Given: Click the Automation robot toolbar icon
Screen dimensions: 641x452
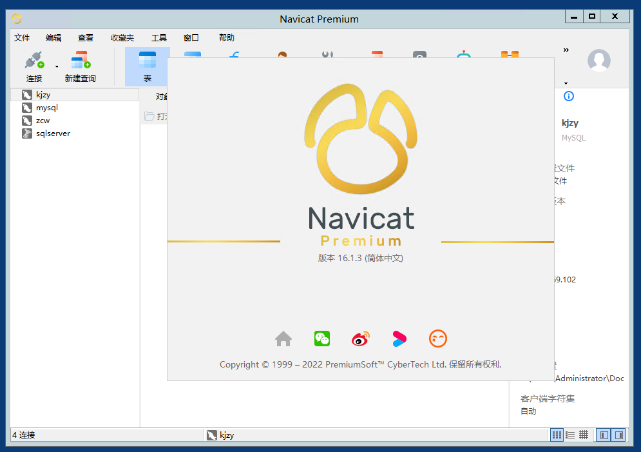Looking at the screenshot, I should 464,54.
